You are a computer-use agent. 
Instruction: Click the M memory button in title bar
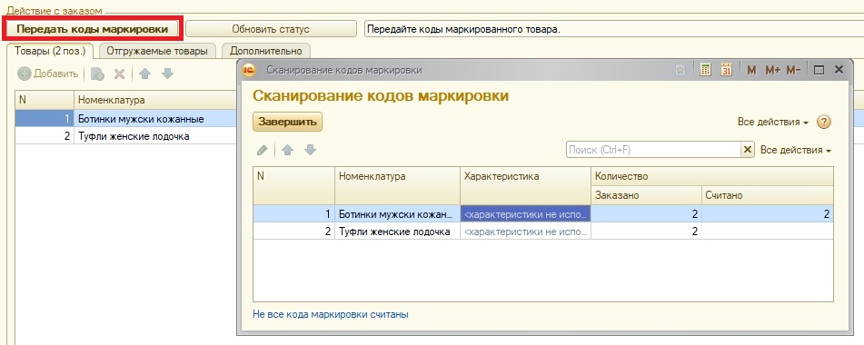[x=752, y=71]
